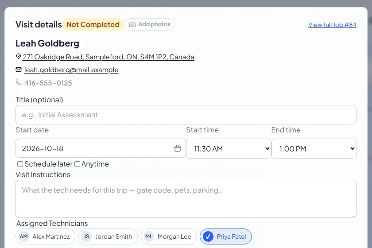This screenshot has height=248, width=372.
Task: Open the address 271 Oakridge Road link
Action: coord(108,57)
